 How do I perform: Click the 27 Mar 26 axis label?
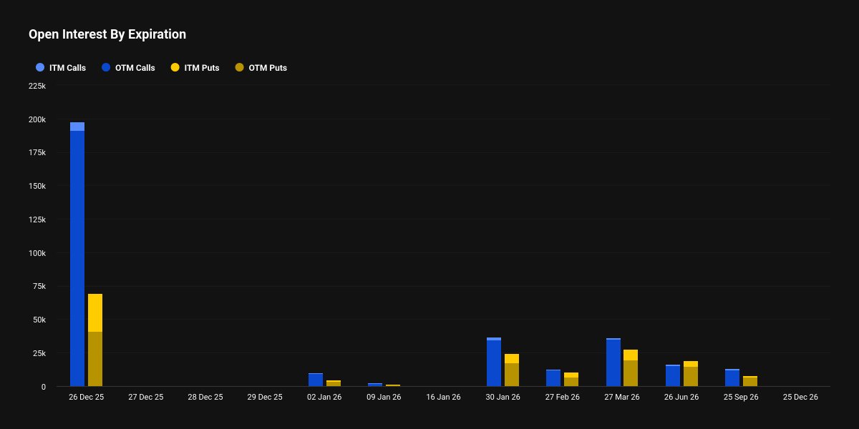622,397
